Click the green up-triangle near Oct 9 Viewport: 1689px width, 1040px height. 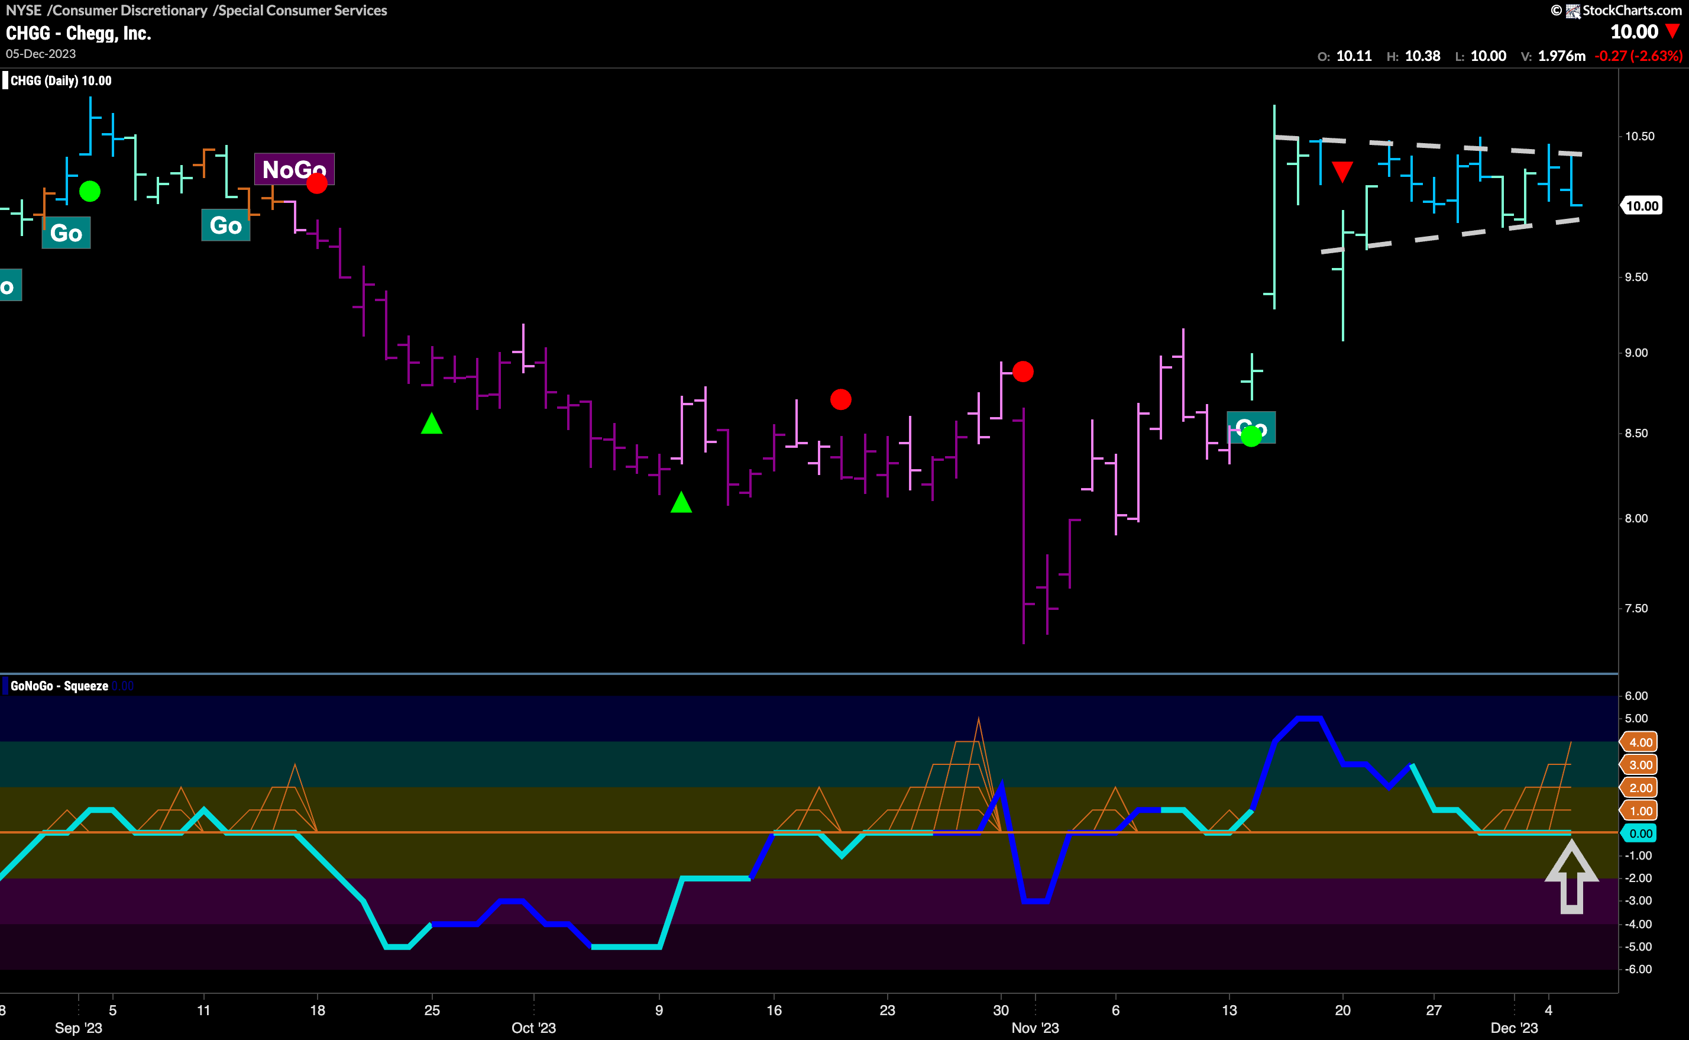click(x=681, y=502)
